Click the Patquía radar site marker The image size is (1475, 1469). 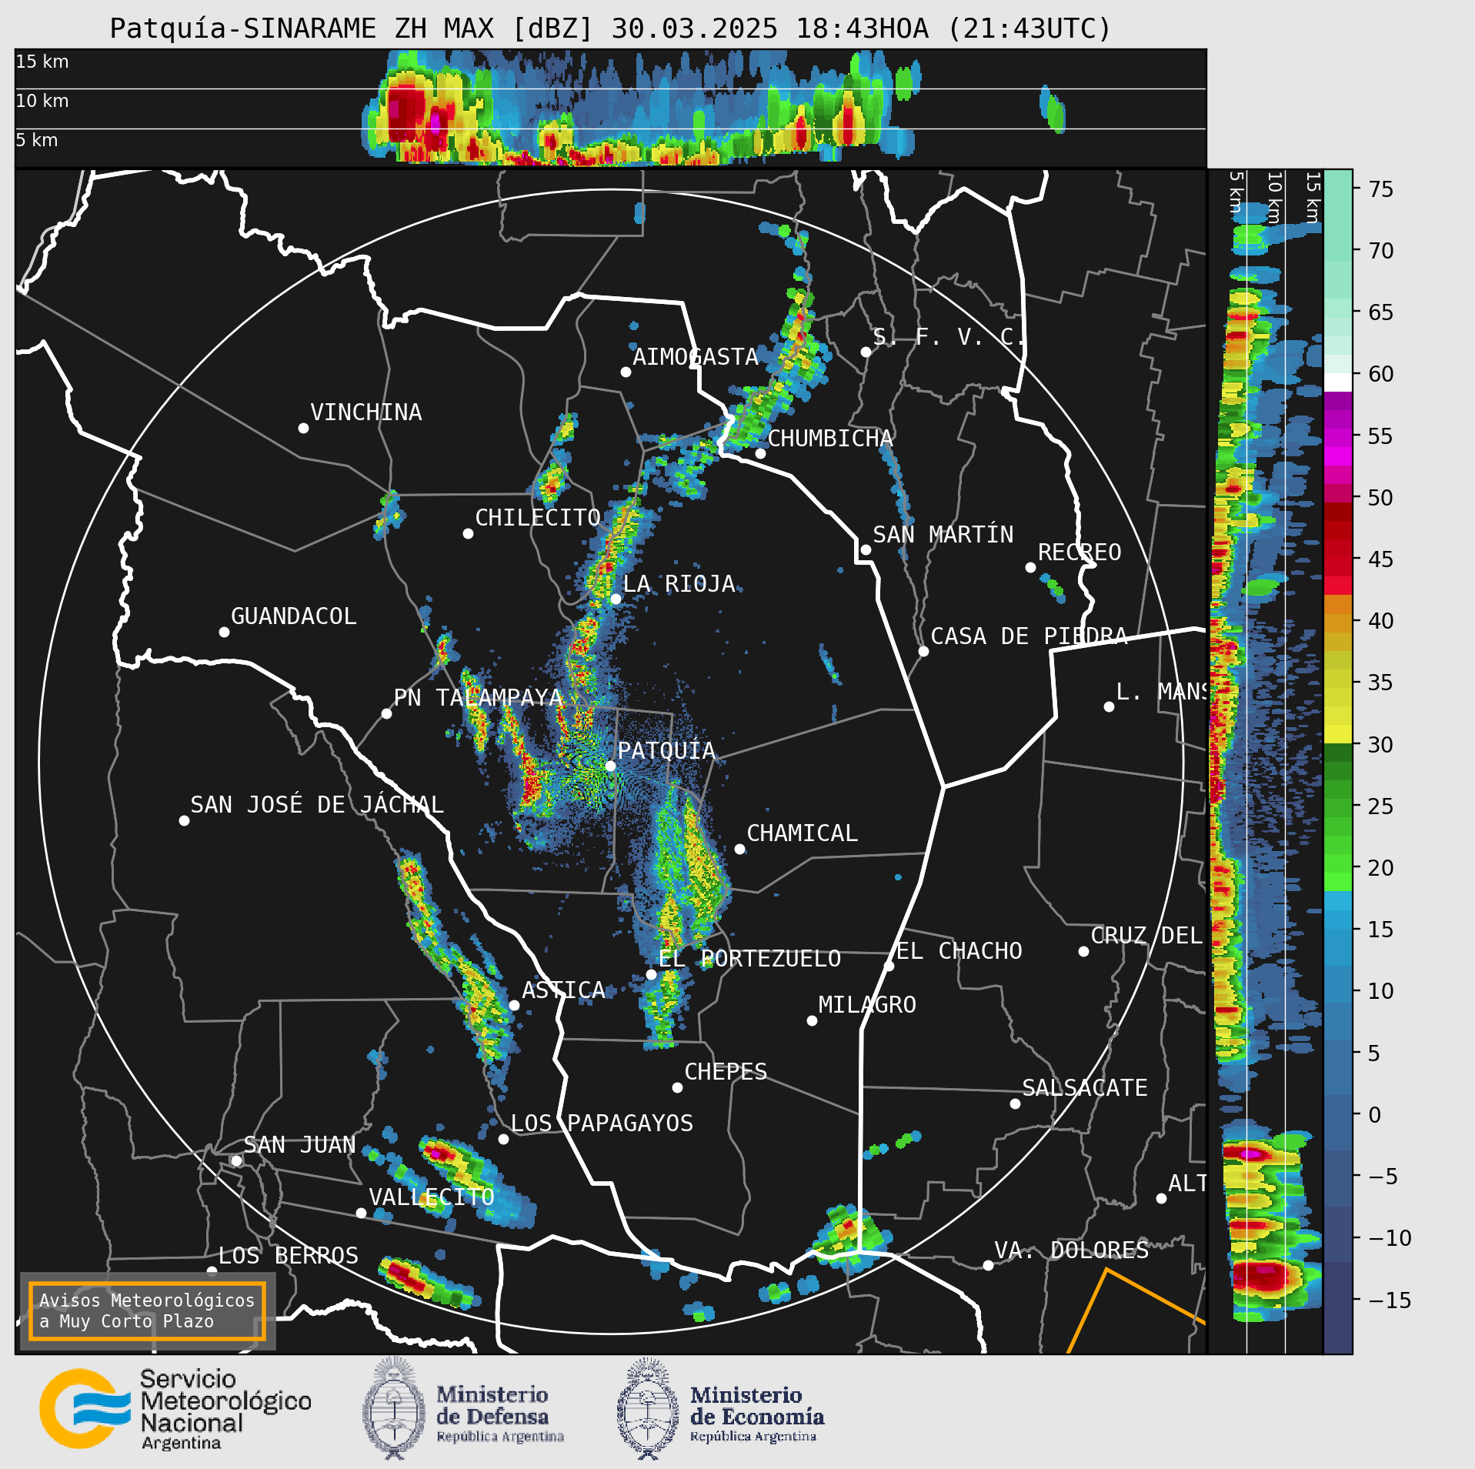pyautogui.click(x=610, y=766)
